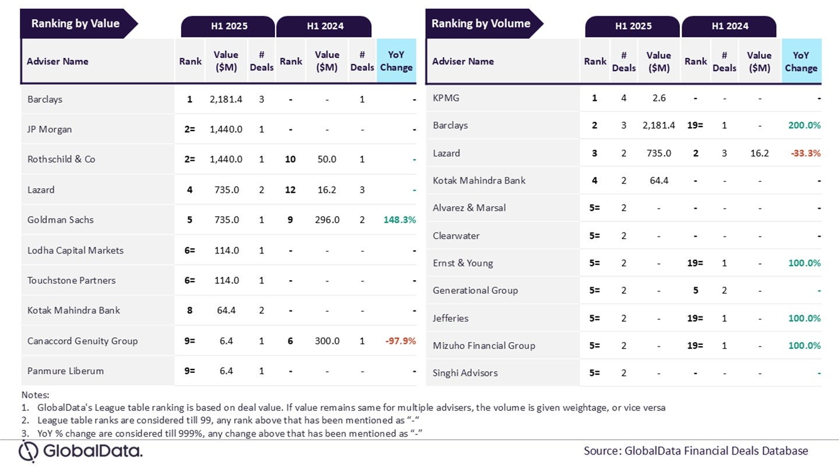This screenshot has height=472, width=839.
Task: Select the highlighted YoY Change column header
Action: coord(396,61)
